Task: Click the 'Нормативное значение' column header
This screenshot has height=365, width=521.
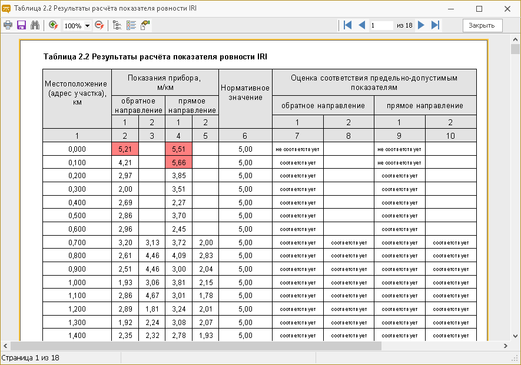Action: (x=245, y=99)
